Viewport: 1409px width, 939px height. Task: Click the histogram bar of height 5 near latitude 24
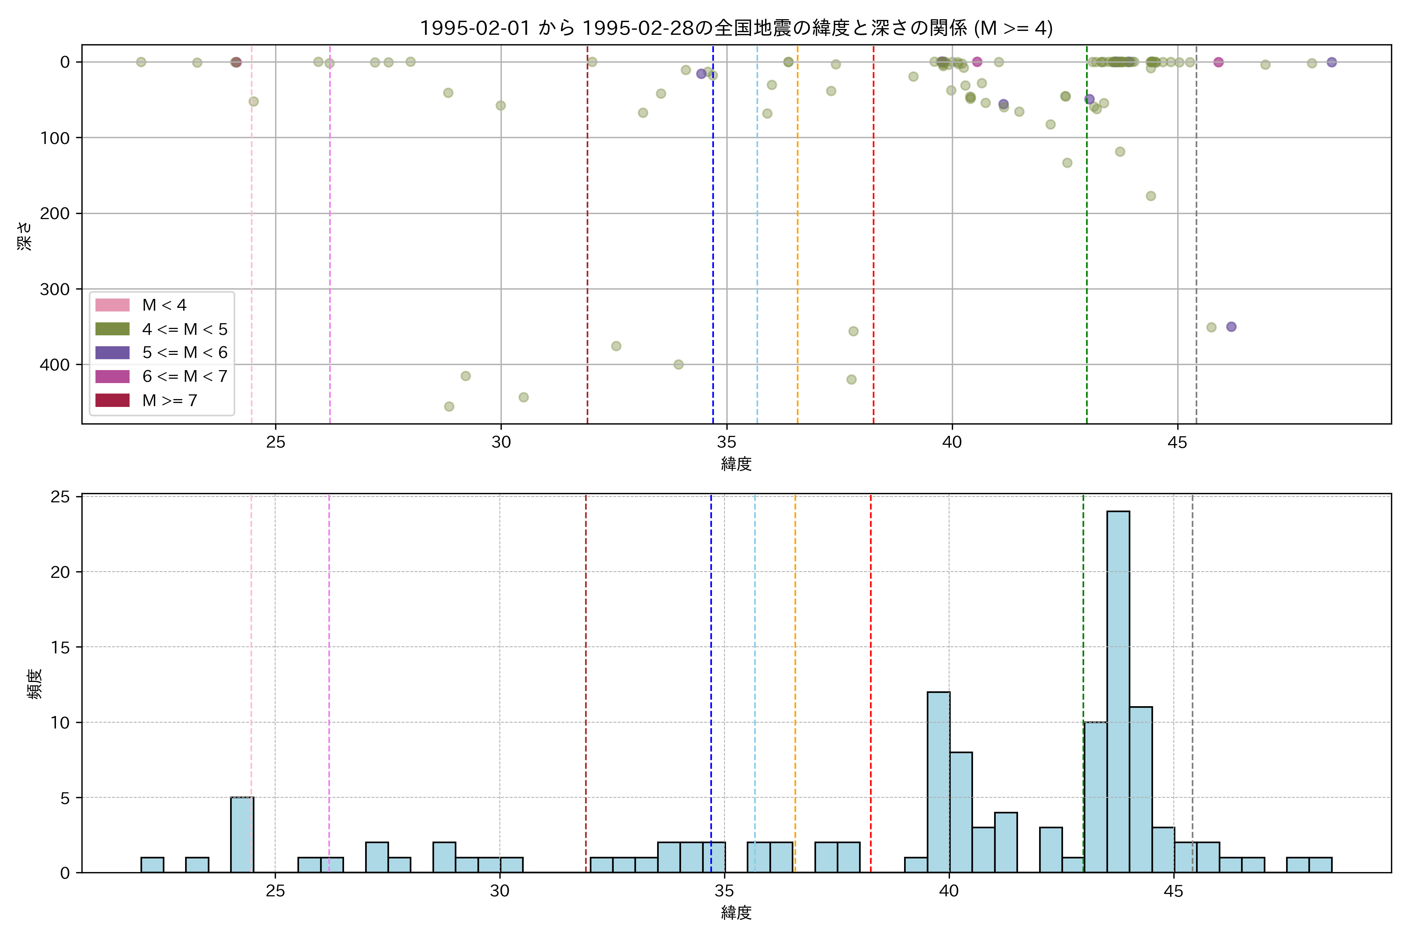point(242,834)
